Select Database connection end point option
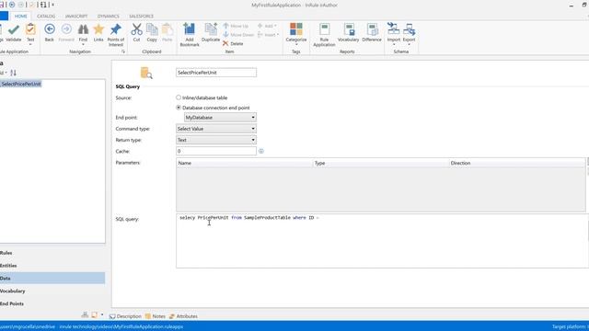Screen dimensions: 589x331 click(179, 108)
